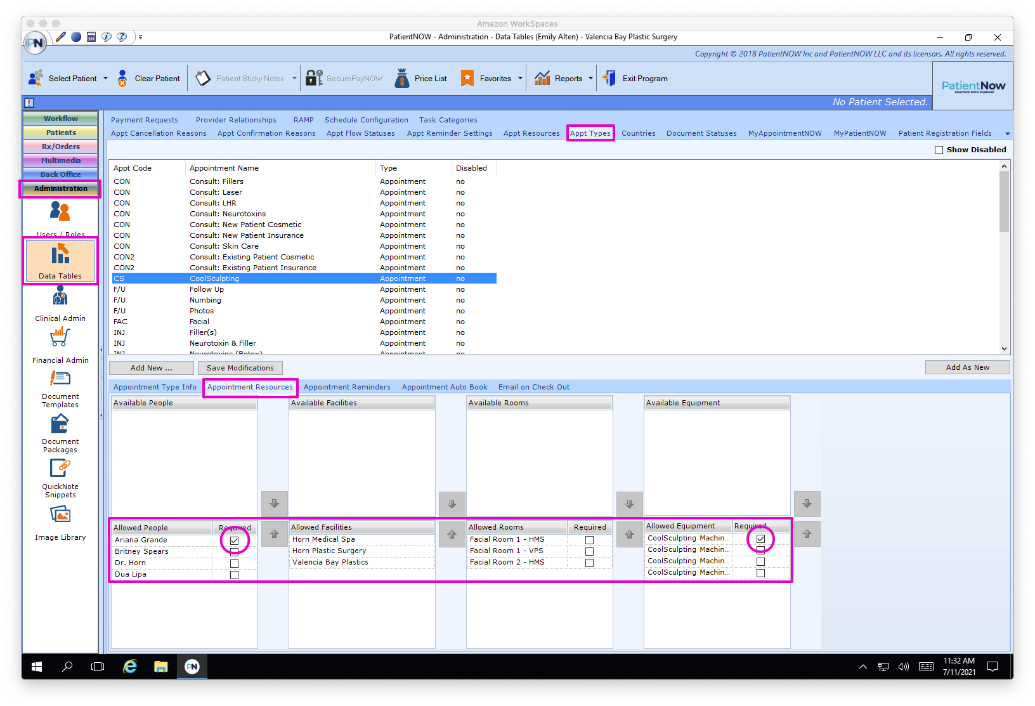Screen dimensions: 1035x706
Task: Toggle Required for last CoolSculpting Machine
Action: [761, 573]
